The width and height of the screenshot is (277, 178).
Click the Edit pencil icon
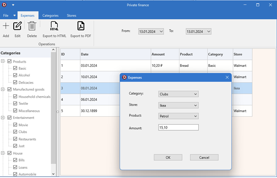pos(17,26)
